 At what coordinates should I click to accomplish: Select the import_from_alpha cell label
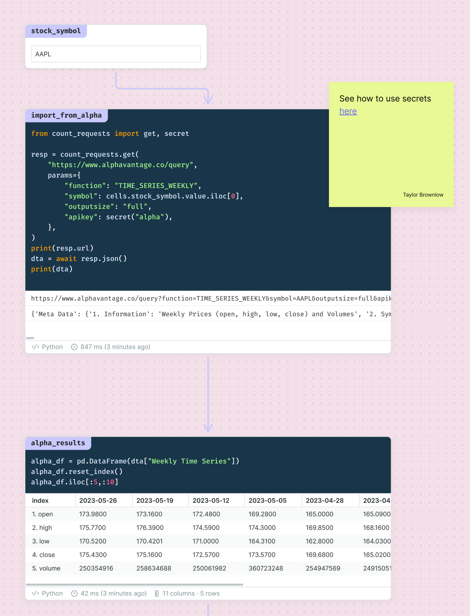66,115
